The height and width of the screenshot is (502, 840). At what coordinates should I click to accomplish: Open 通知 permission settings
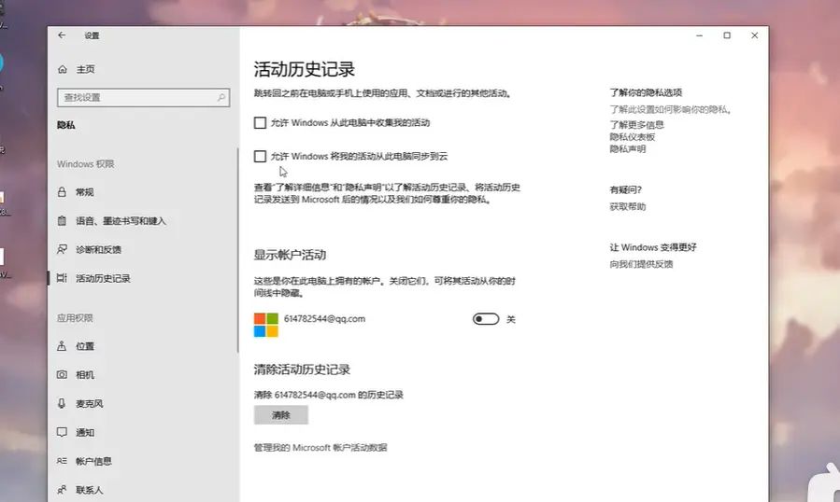tap(85, 432)
